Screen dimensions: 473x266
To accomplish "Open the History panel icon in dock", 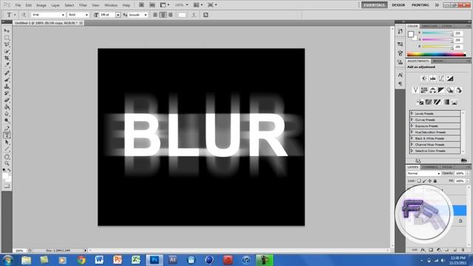I will 400,32.
